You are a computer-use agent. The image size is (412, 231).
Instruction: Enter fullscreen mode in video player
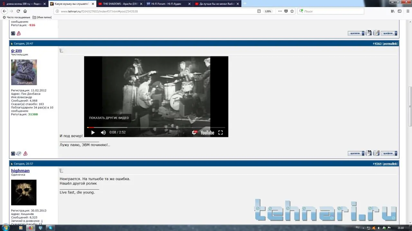220,133
